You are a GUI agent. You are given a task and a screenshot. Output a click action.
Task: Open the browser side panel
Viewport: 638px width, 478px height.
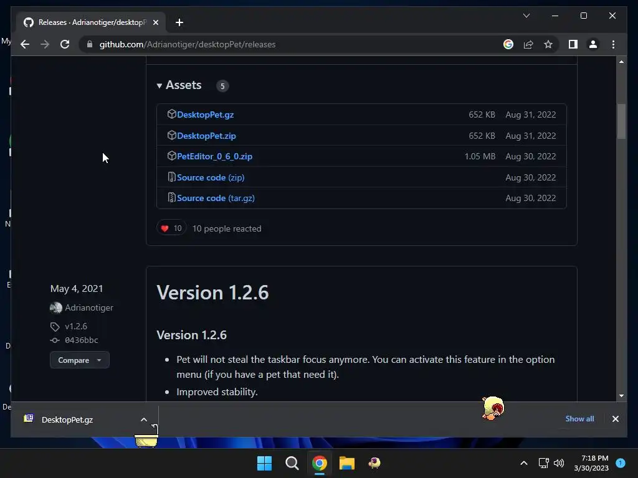[573, 44]
